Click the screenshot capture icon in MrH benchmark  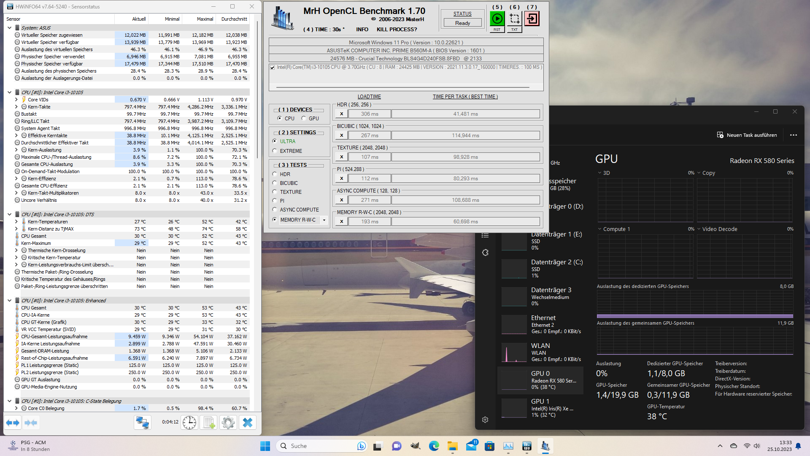pos(514,19)
